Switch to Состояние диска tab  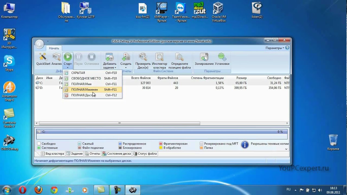(117, 154)
